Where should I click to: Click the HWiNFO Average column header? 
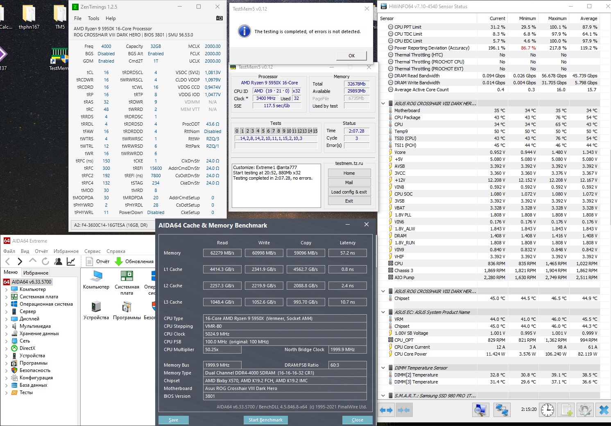click(584, 18)
